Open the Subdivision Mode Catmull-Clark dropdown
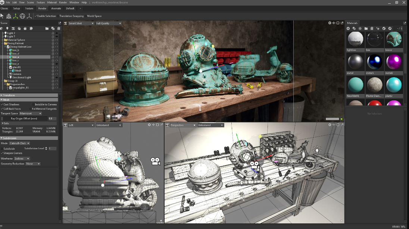The width and height of the screenshot is (409, 229). pyautogui.click(x=19, y=143)
